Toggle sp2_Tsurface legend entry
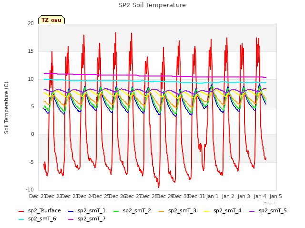This screenshot has height=228, width=305. pyautogui.click(x=40, y=211)
